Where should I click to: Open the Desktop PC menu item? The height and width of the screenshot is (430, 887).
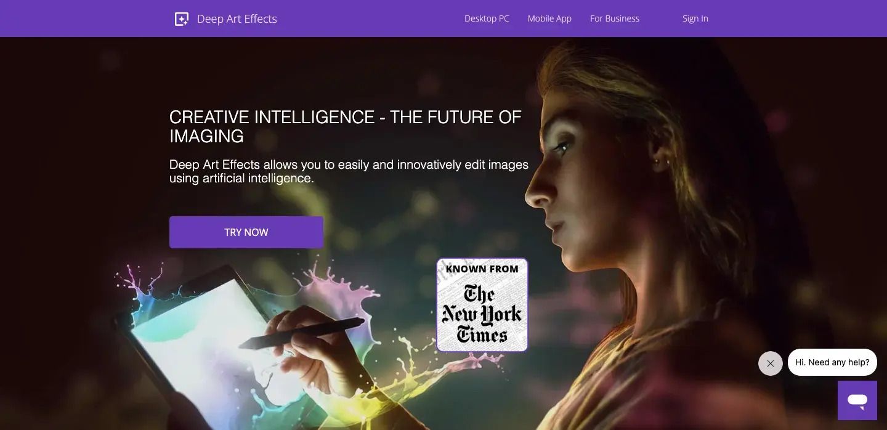pyautogui.click(x=487, y=18)
